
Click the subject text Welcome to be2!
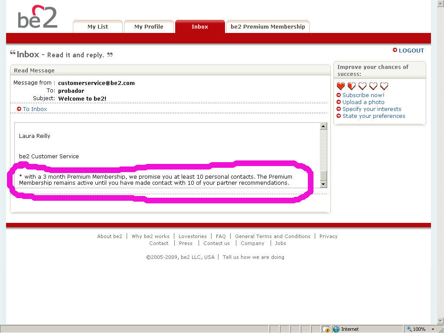point(82,98)
